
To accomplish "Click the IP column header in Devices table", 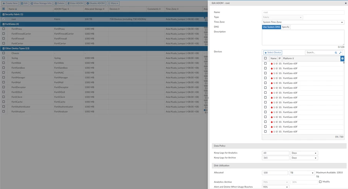I will (280, 58).
